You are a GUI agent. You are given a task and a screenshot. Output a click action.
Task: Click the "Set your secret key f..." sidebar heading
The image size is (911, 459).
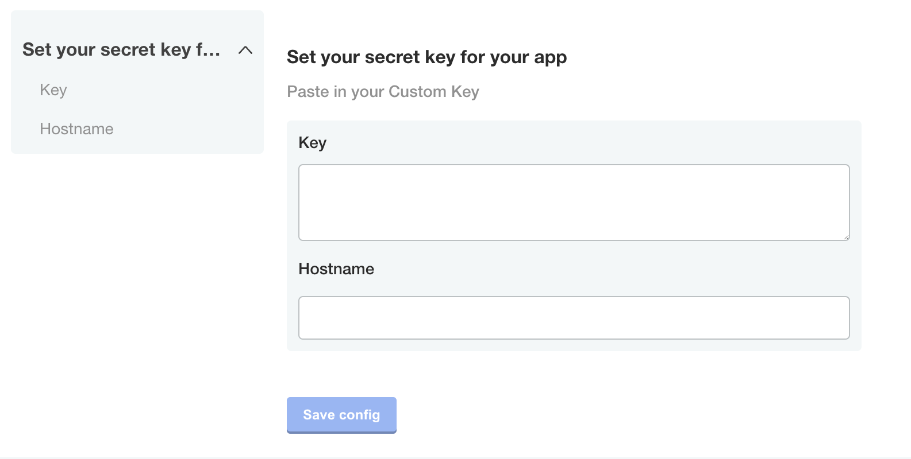click(x=121, y=50)
